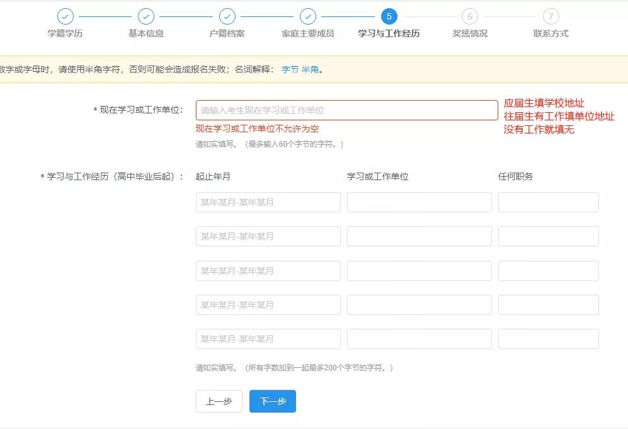This screenshot has height=429, width=628.
Task: Click the first 起止年月 date field
Action: pyautogui.click(x=268, y=202)
